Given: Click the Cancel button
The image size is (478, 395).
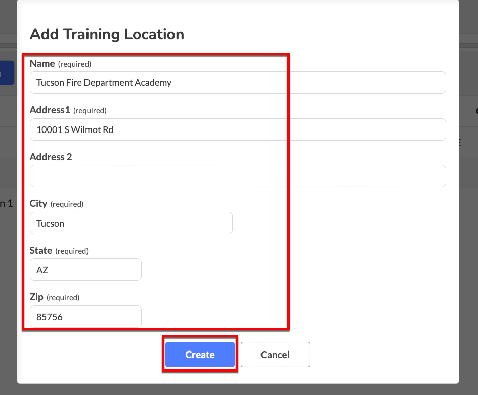Looking at the screenshot, I should tap(275, 355).
